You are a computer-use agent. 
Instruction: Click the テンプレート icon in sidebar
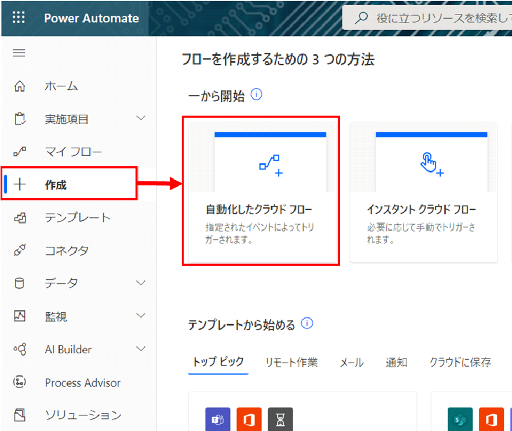[x=20, y=218]
